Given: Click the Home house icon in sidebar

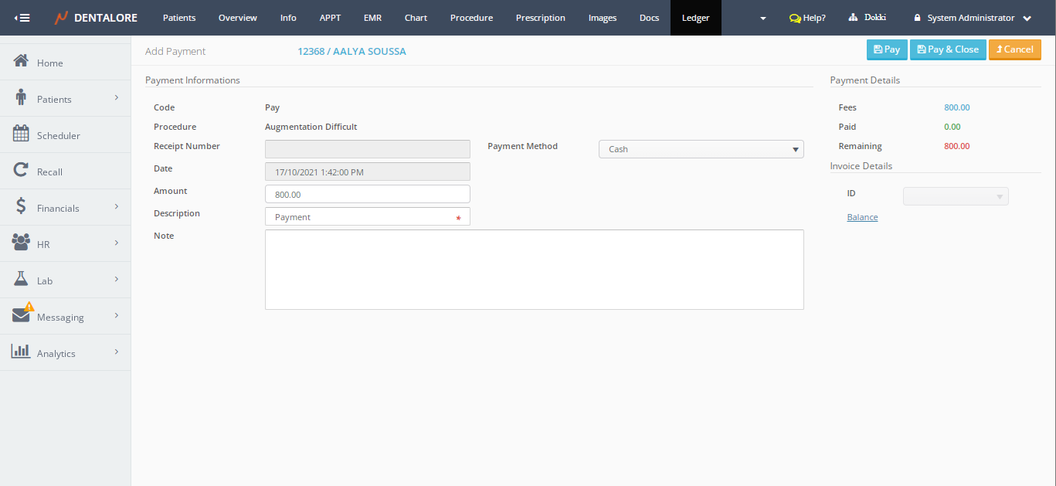Looking at the screenshot, I should pos(22,62).
